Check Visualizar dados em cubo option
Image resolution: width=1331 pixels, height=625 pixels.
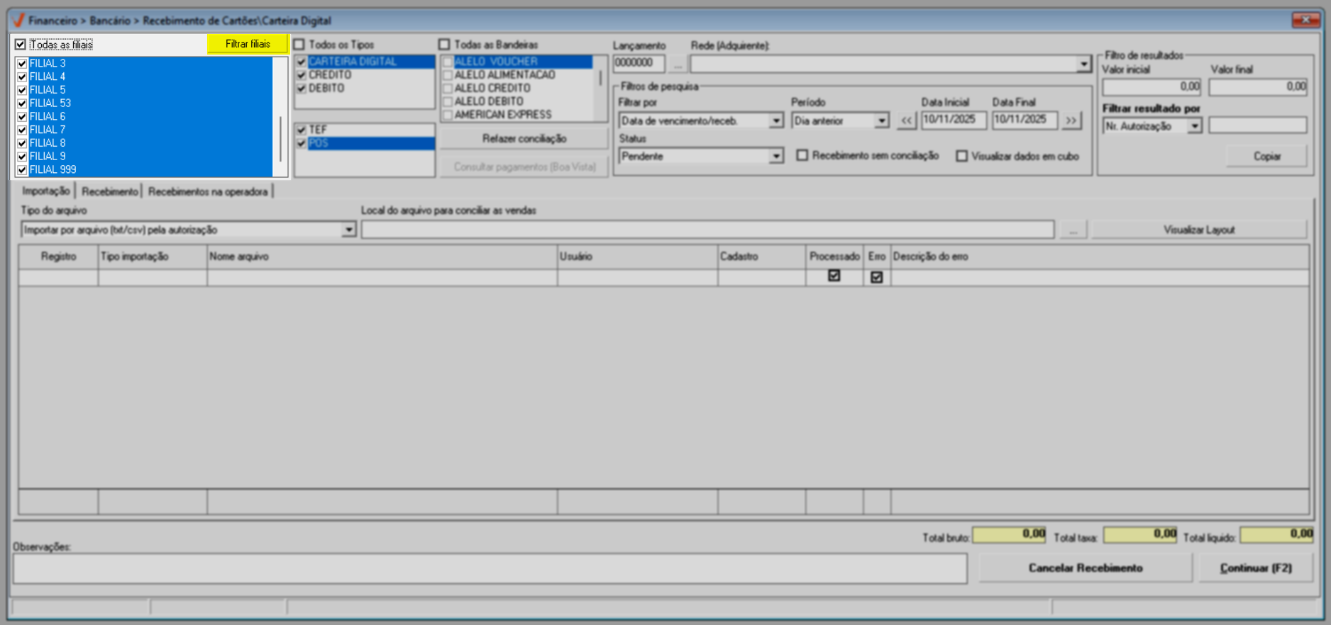click(961, 156)
